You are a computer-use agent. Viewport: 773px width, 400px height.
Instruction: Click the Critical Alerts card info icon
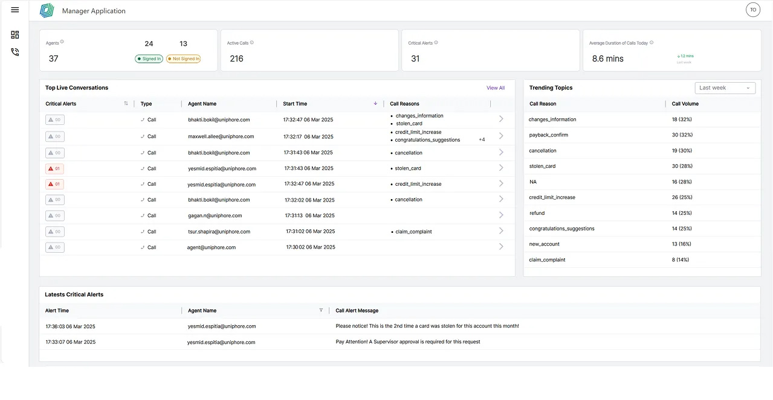point(436,43)
